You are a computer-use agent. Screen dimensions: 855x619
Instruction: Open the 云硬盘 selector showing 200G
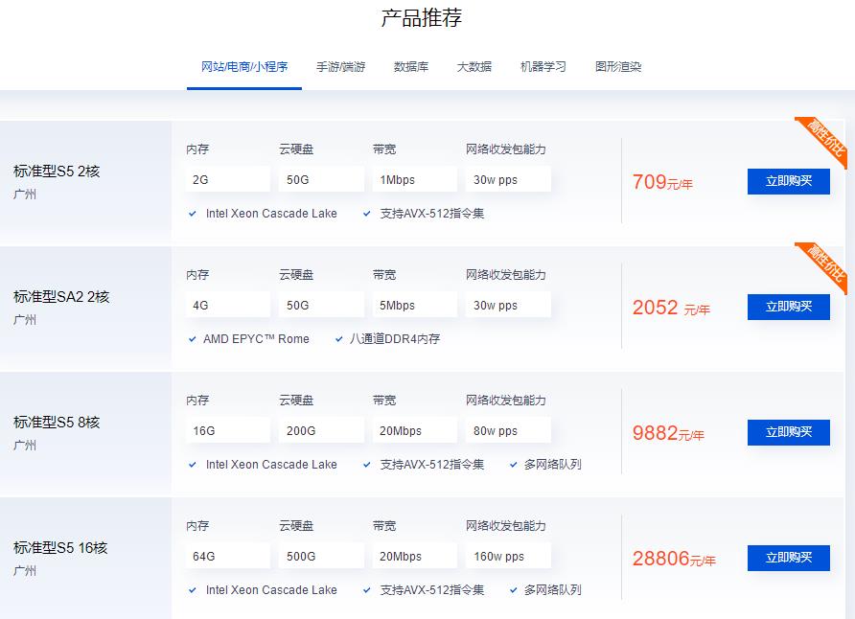click(x=321, y=430)
